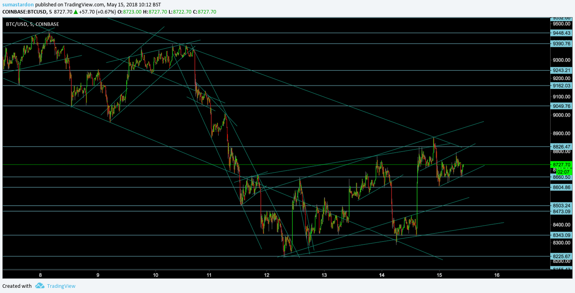Click the 02:07 countdown timer label
This screenshot has width=575, height=293.
click(563, 171)
